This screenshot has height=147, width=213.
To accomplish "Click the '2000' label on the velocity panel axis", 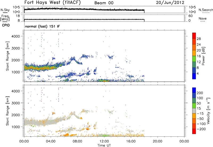I will click(x=15, y=115).
